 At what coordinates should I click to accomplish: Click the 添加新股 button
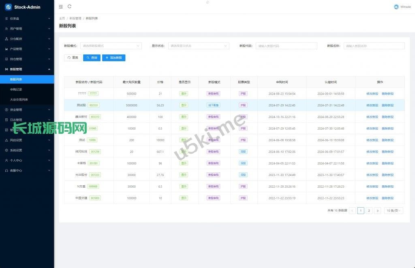[114, 58]
